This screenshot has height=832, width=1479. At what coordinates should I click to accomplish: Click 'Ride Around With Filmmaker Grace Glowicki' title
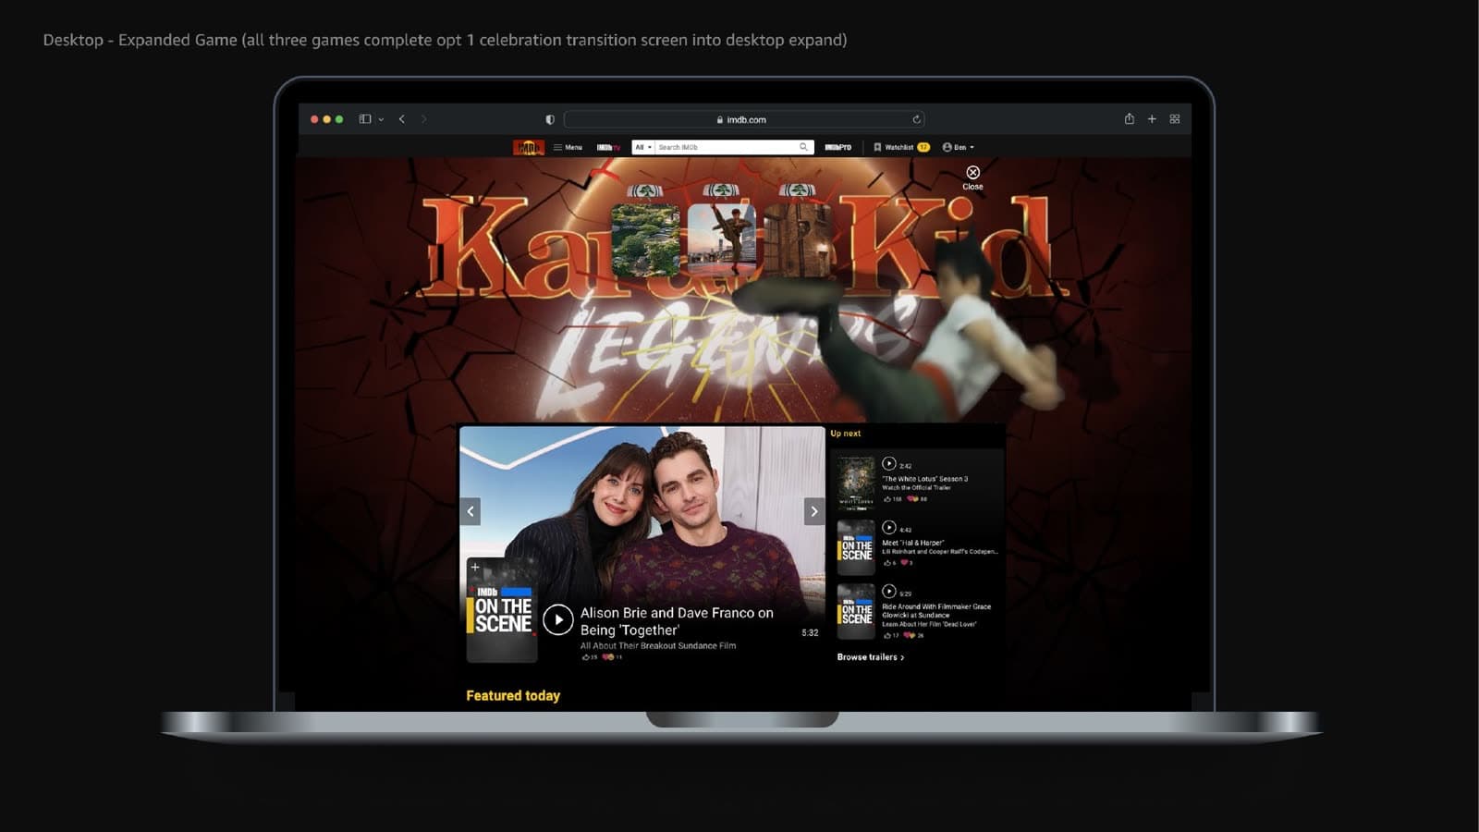(x=936, y=611)
